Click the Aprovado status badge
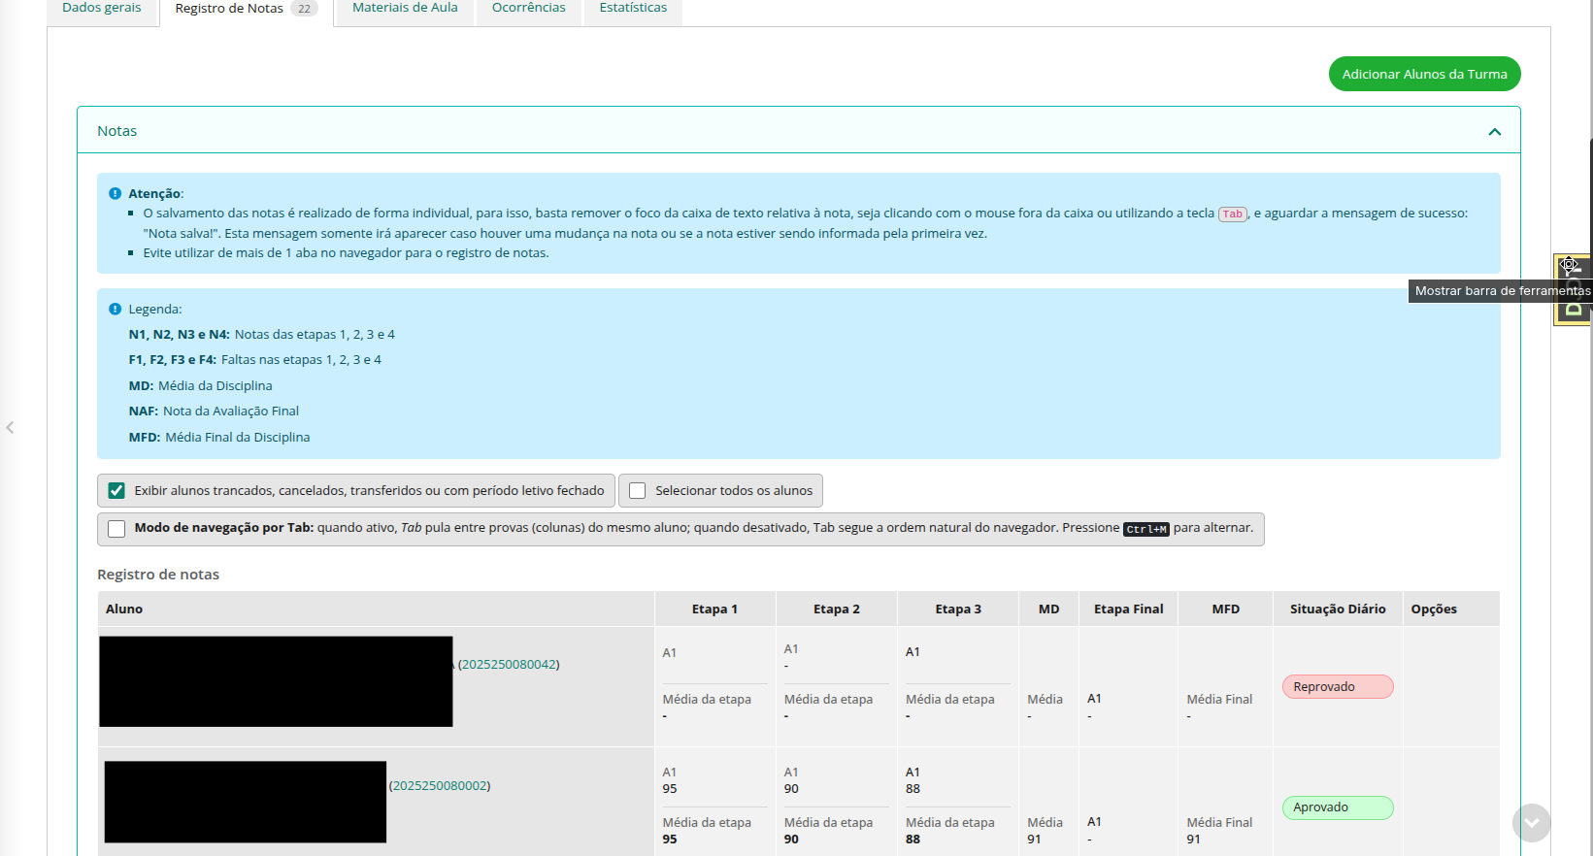The height and width of the screenshot is (856, 1593). [x=1338, y=807]
